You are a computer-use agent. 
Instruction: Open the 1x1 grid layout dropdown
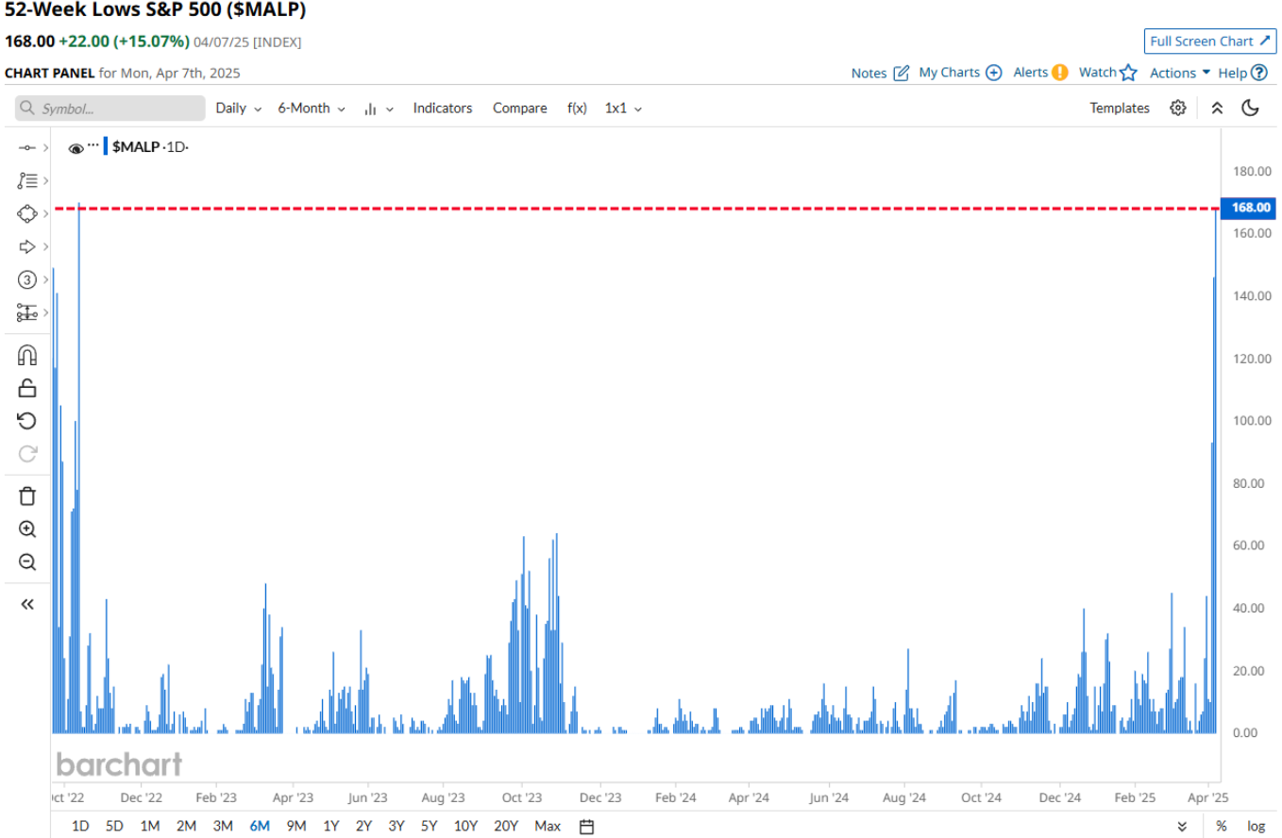[623, 109]
